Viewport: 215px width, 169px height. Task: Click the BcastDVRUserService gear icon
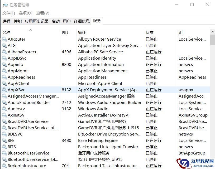point(4,121)
